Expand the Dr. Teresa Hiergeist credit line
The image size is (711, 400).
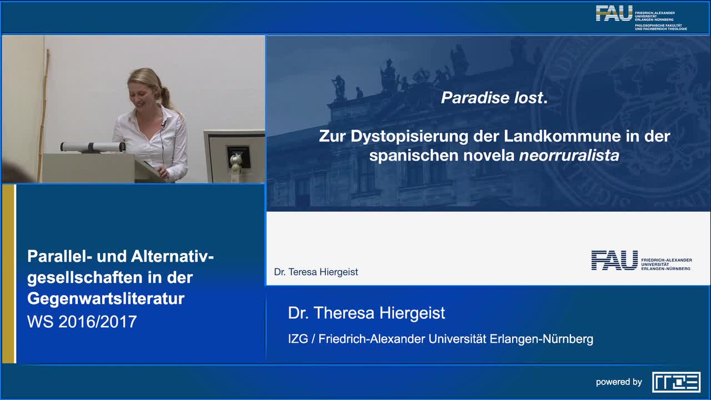coord(316,272)
